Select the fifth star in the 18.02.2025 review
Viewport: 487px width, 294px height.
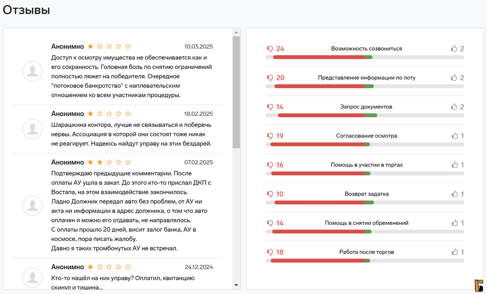point(128,113)
